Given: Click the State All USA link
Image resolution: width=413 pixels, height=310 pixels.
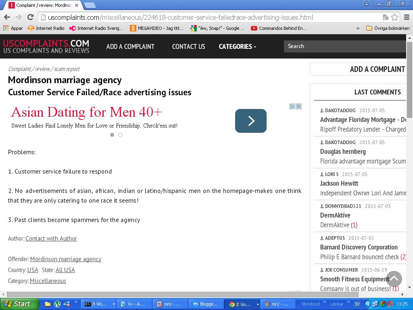Looking at the screenshot, I should tap(65, 270).
